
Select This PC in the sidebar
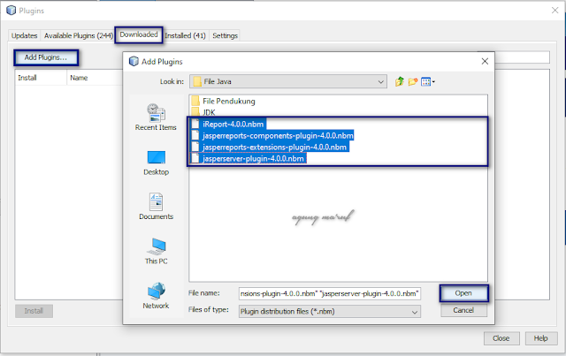click(x=156, y=252)
